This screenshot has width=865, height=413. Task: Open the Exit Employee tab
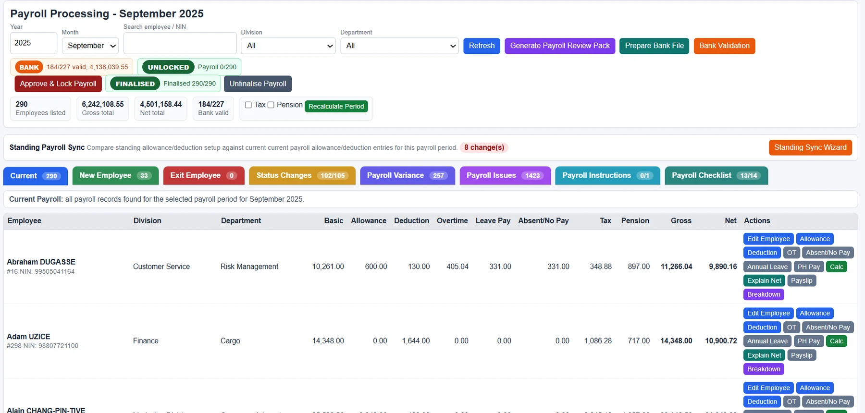click(204, 176)
